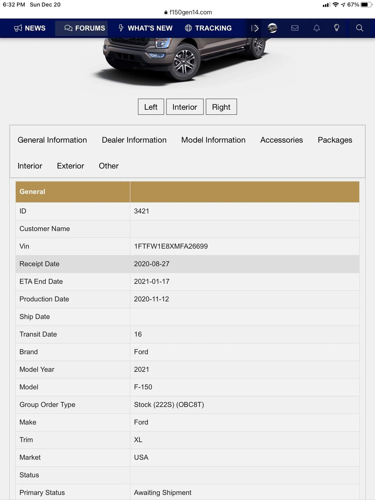The image size is (375, 500).
Task: Switch to Accessories tab
Action: (x=282, y=140)
